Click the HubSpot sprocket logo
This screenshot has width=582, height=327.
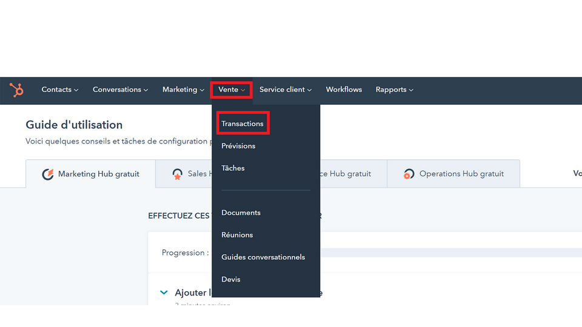[16, 90]
